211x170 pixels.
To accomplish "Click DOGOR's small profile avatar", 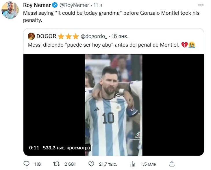I will pos(31,36).
